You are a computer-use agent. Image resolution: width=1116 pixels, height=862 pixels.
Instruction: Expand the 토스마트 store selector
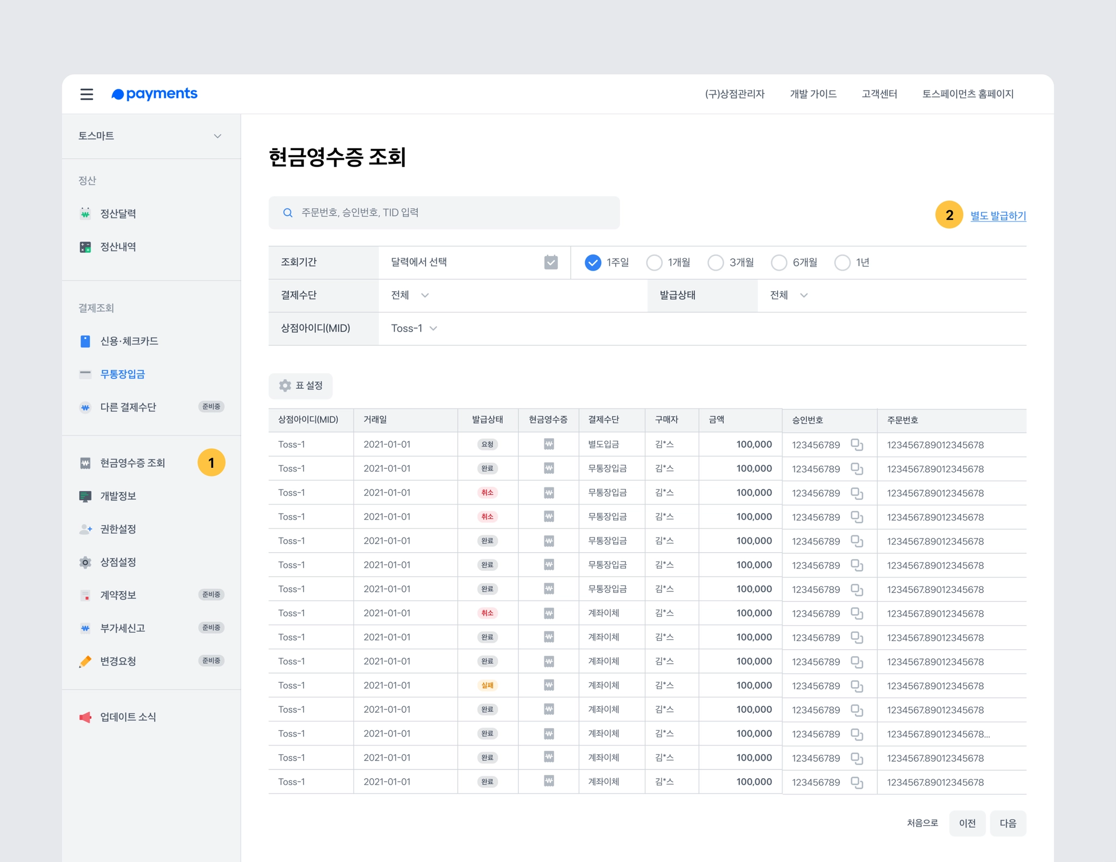[x=217, y=136]
